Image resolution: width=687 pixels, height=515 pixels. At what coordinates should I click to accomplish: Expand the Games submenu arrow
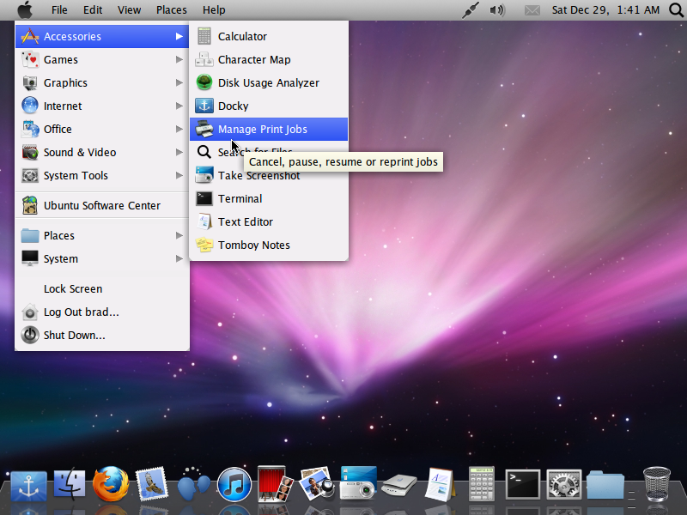point(179,59)
